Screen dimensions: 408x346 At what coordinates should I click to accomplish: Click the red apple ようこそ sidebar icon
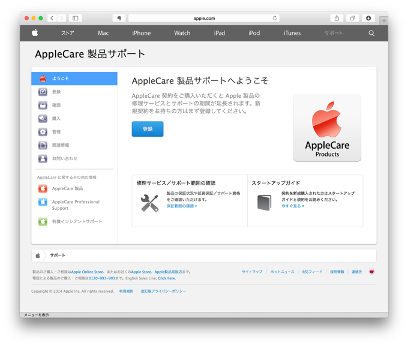coord(43,79)
